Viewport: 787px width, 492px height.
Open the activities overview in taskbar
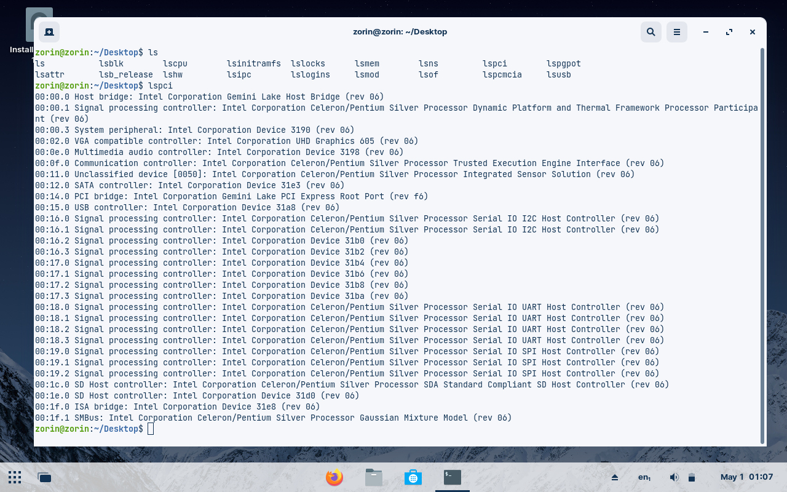[x=44, y=477]
